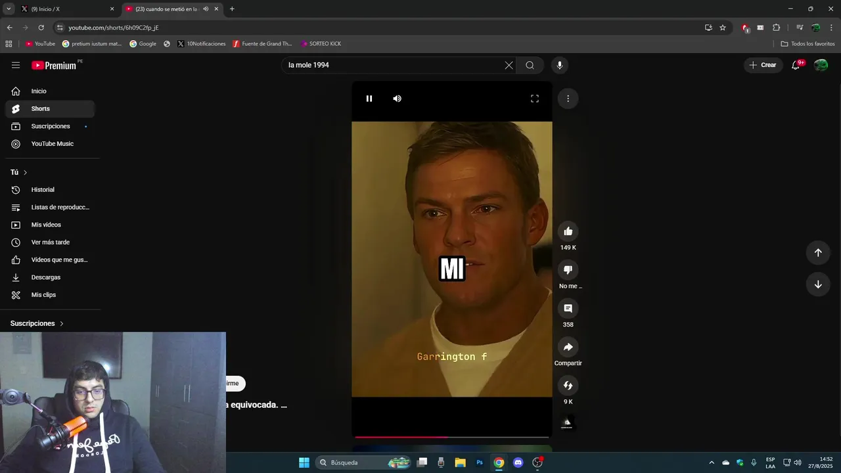
Task: Click the address bar URL
Action: point(114,28)
